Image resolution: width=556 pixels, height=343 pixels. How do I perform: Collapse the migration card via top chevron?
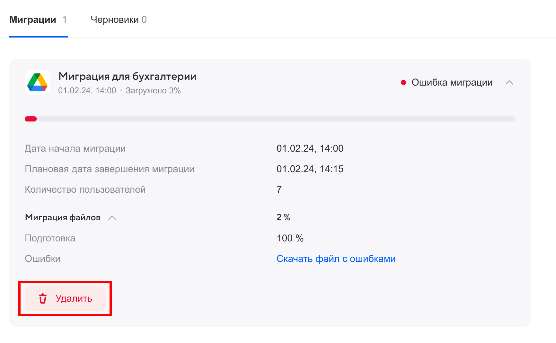tap(509, 82)
